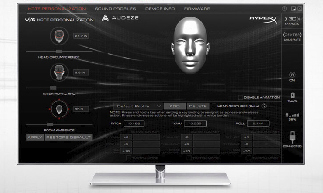Image resolution: width=323 pixels, height=193 pixels.
Task: Enable Head Gestures (Beta) checkbox
Action: [214, 106]
